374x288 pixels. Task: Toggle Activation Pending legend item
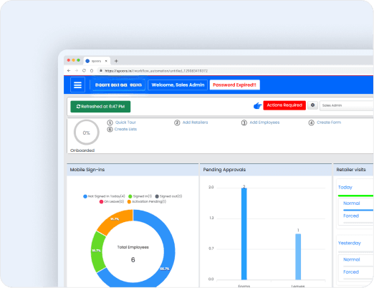(147, 201)
